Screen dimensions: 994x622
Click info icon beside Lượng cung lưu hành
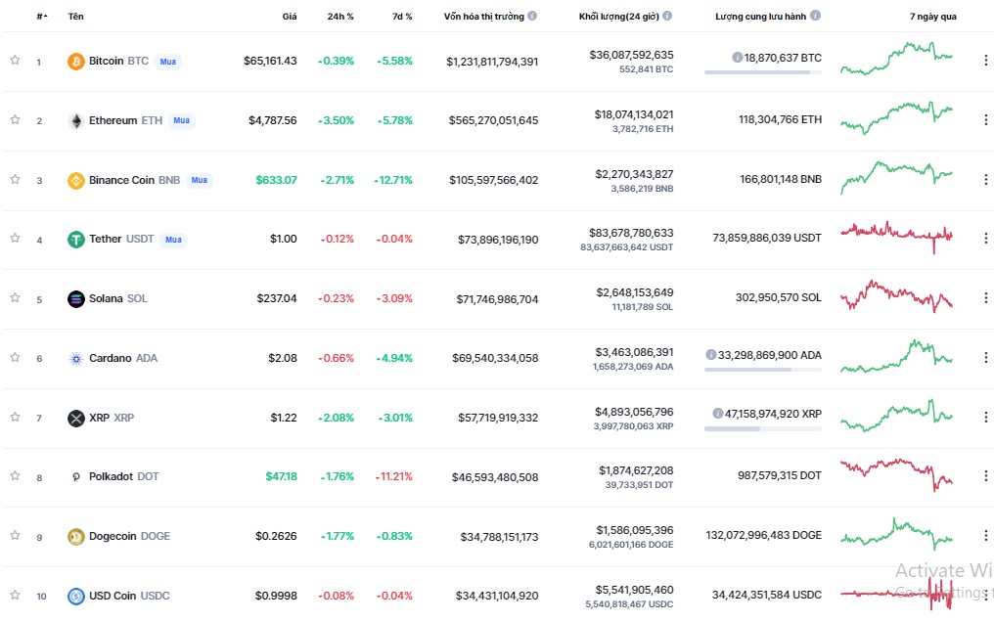[x=815, y=16]
